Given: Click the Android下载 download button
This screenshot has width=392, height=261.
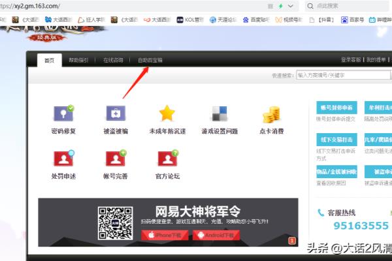Looking at the screenshot, I should click(216, 235).
